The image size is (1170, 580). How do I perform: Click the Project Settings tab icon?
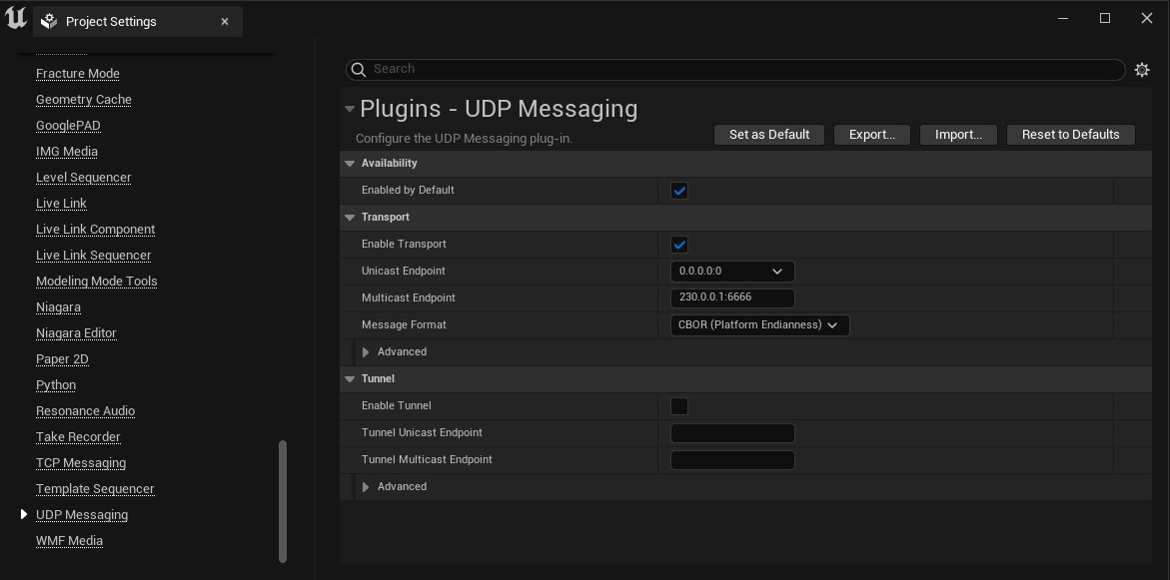pyautogui.click(x=49, y=22)
